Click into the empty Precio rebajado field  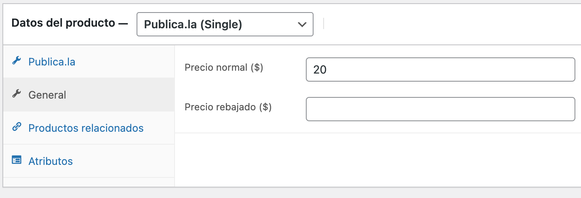tap(440, 109)
